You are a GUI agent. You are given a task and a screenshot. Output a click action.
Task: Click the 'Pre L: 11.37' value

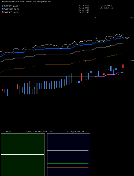(x=84, y=10)
